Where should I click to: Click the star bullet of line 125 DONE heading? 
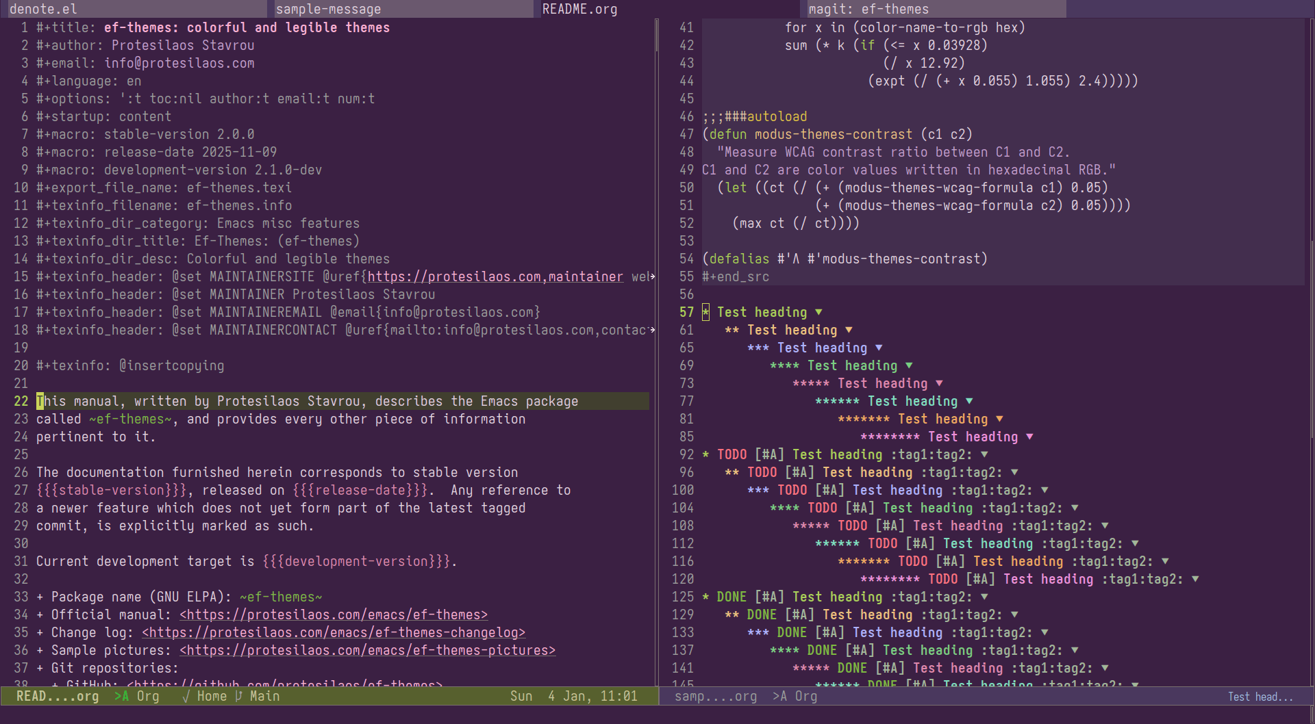pyautogui.click(x=705, y=597)
